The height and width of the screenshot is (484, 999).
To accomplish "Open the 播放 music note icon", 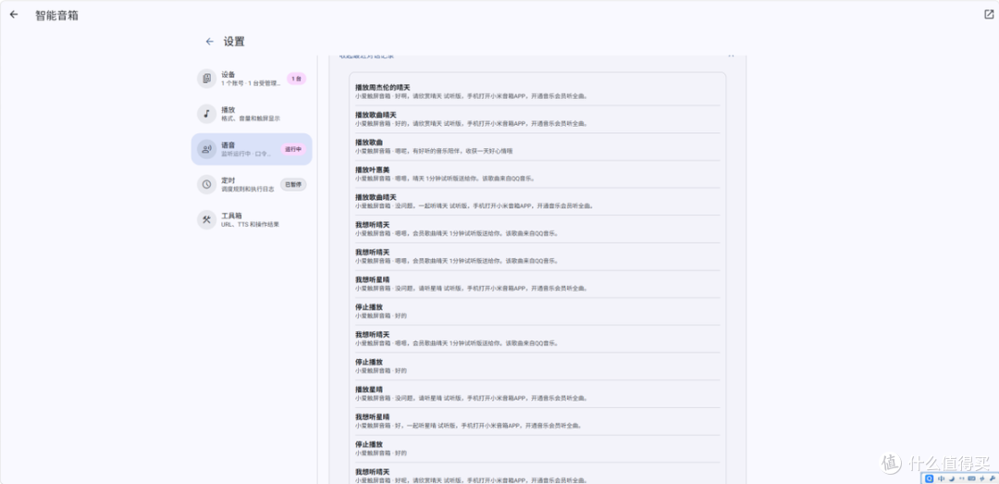I will (206, 114).
